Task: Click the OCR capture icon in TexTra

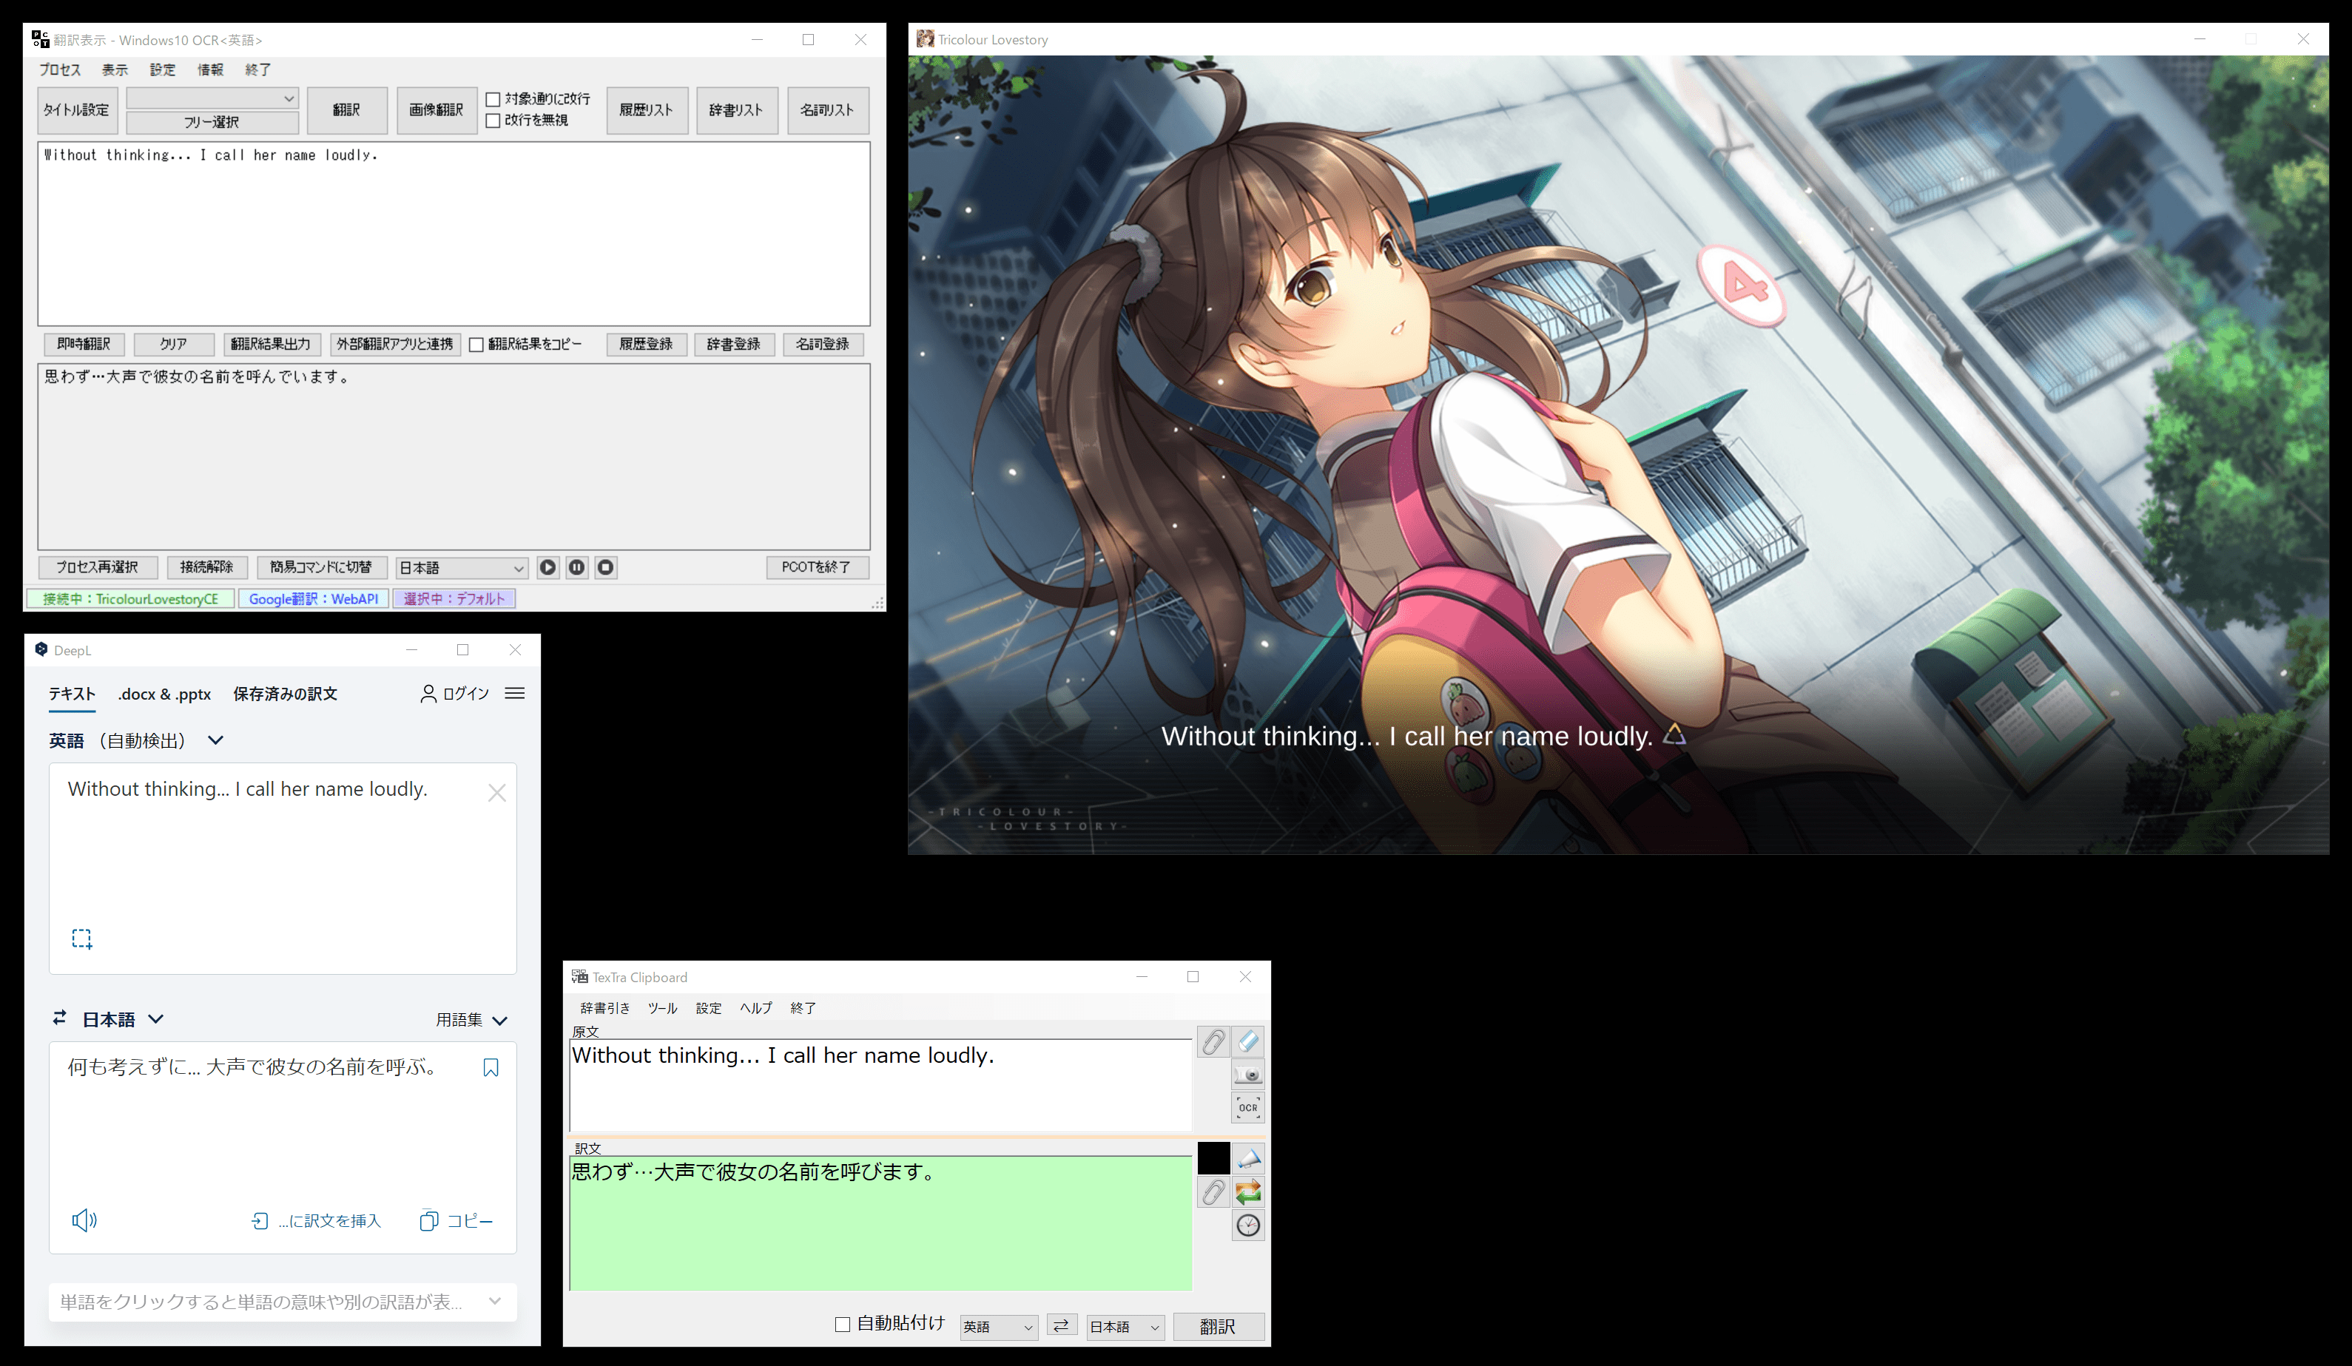Action: click(x=1248, y=1108)
